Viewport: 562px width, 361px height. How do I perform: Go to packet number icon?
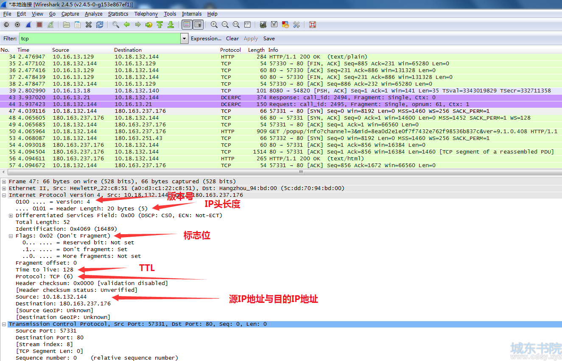click(x=148, y=25)
